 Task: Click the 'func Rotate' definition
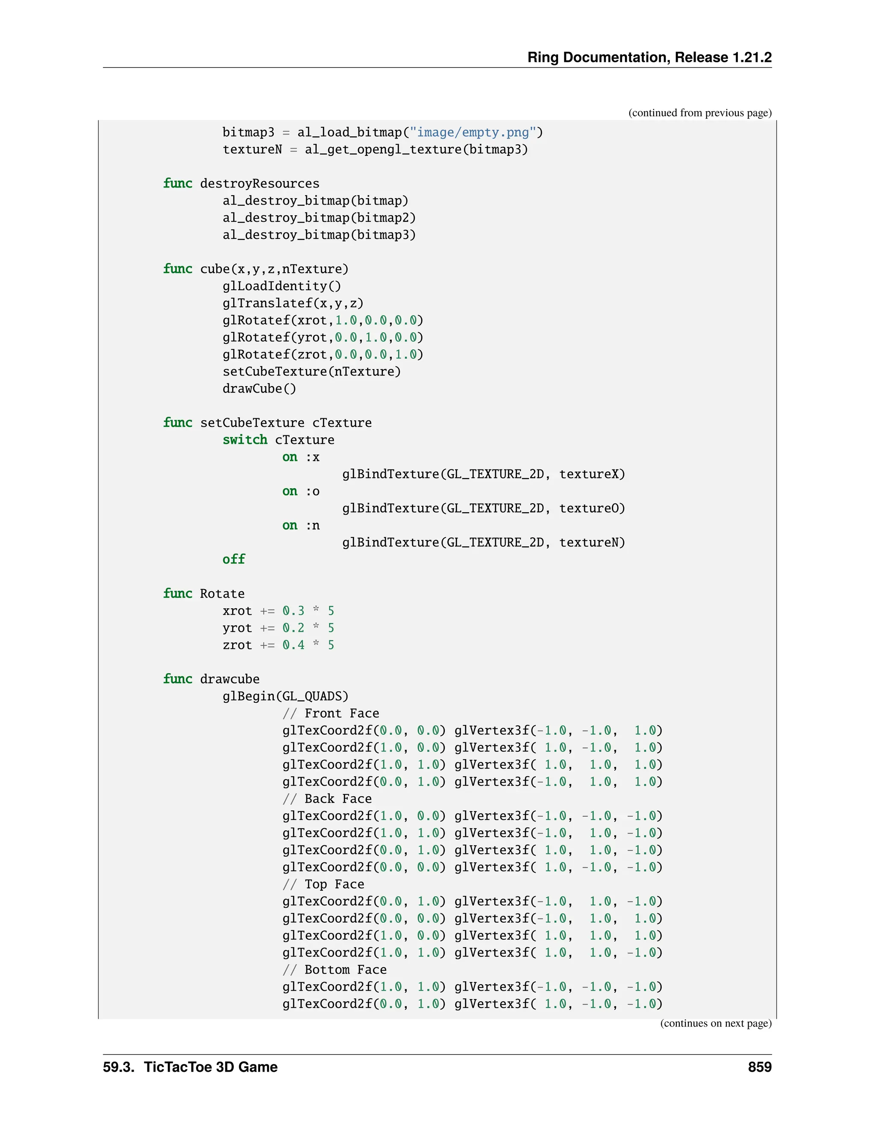(x=204, y=593)
